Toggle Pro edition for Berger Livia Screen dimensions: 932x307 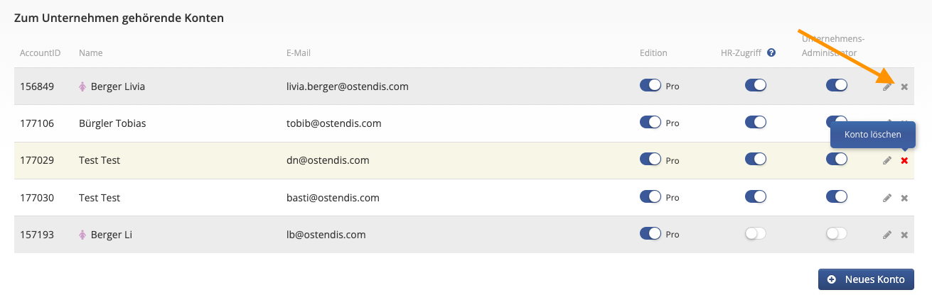650,86
